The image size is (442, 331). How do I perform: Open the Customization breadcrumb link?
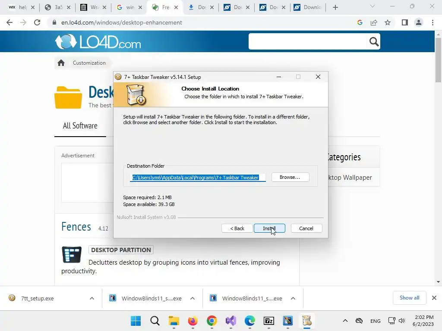coord(89,63)
